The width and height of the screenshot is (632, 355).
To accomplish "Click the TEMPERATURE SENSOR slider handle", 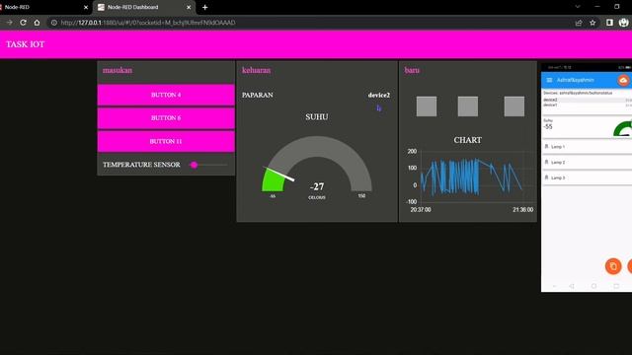I will (x=195, y=165).
